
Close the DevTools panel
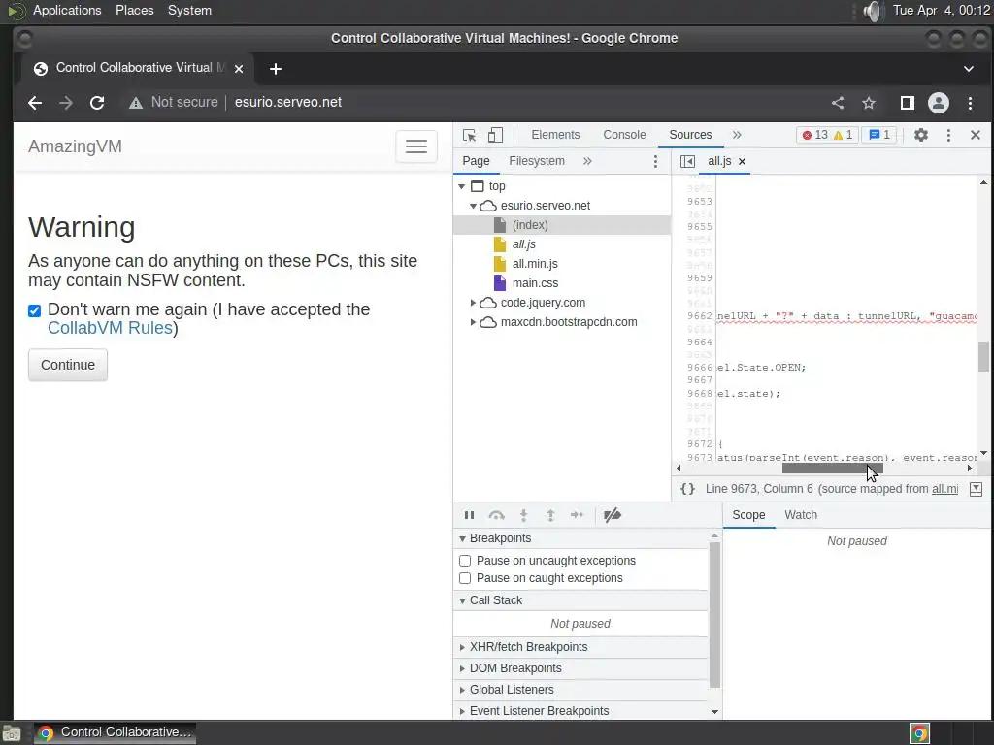tap(975, 135)
